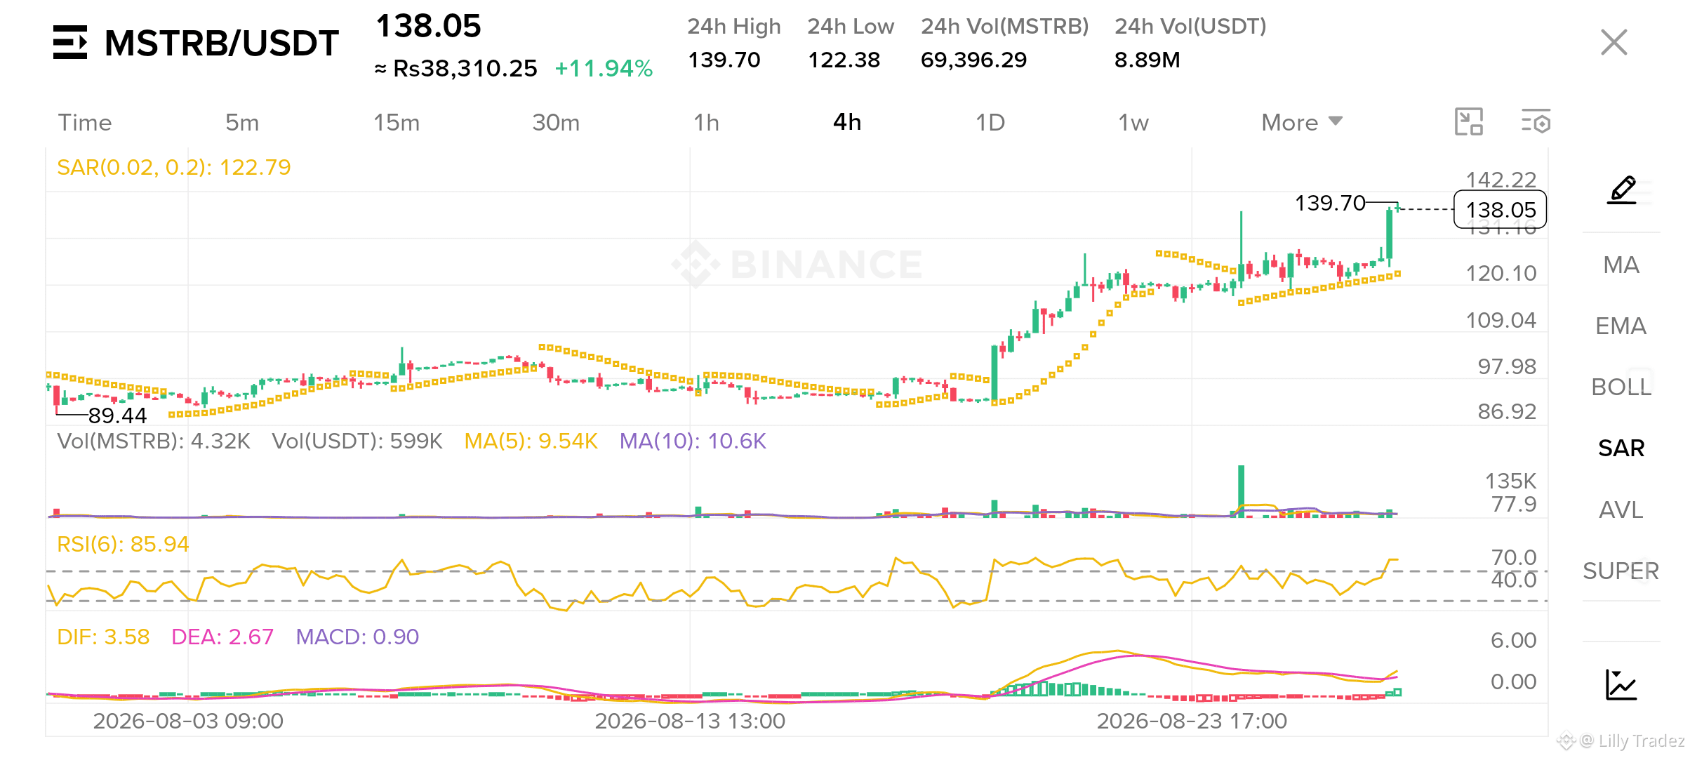Select the 1w timeframe
The width and height of the screenshot is (1690, 758).
1133,122
